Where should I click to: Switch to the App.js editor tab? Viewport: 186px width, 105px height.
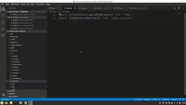click(x=55, y=8)
